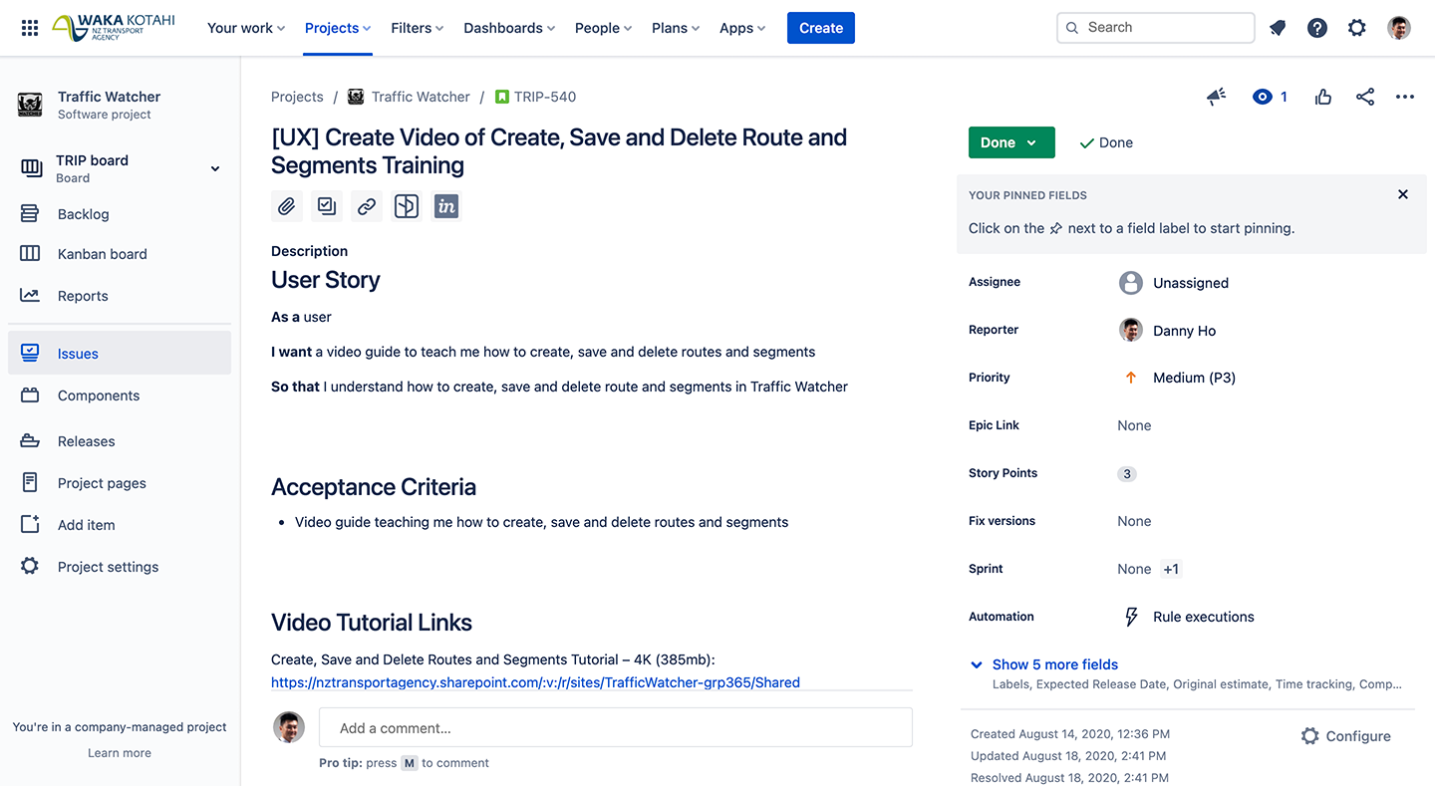Viewport: 1435px width, 786px height.
Task: Open the app switcher grid icon
Action: point(30,28)
